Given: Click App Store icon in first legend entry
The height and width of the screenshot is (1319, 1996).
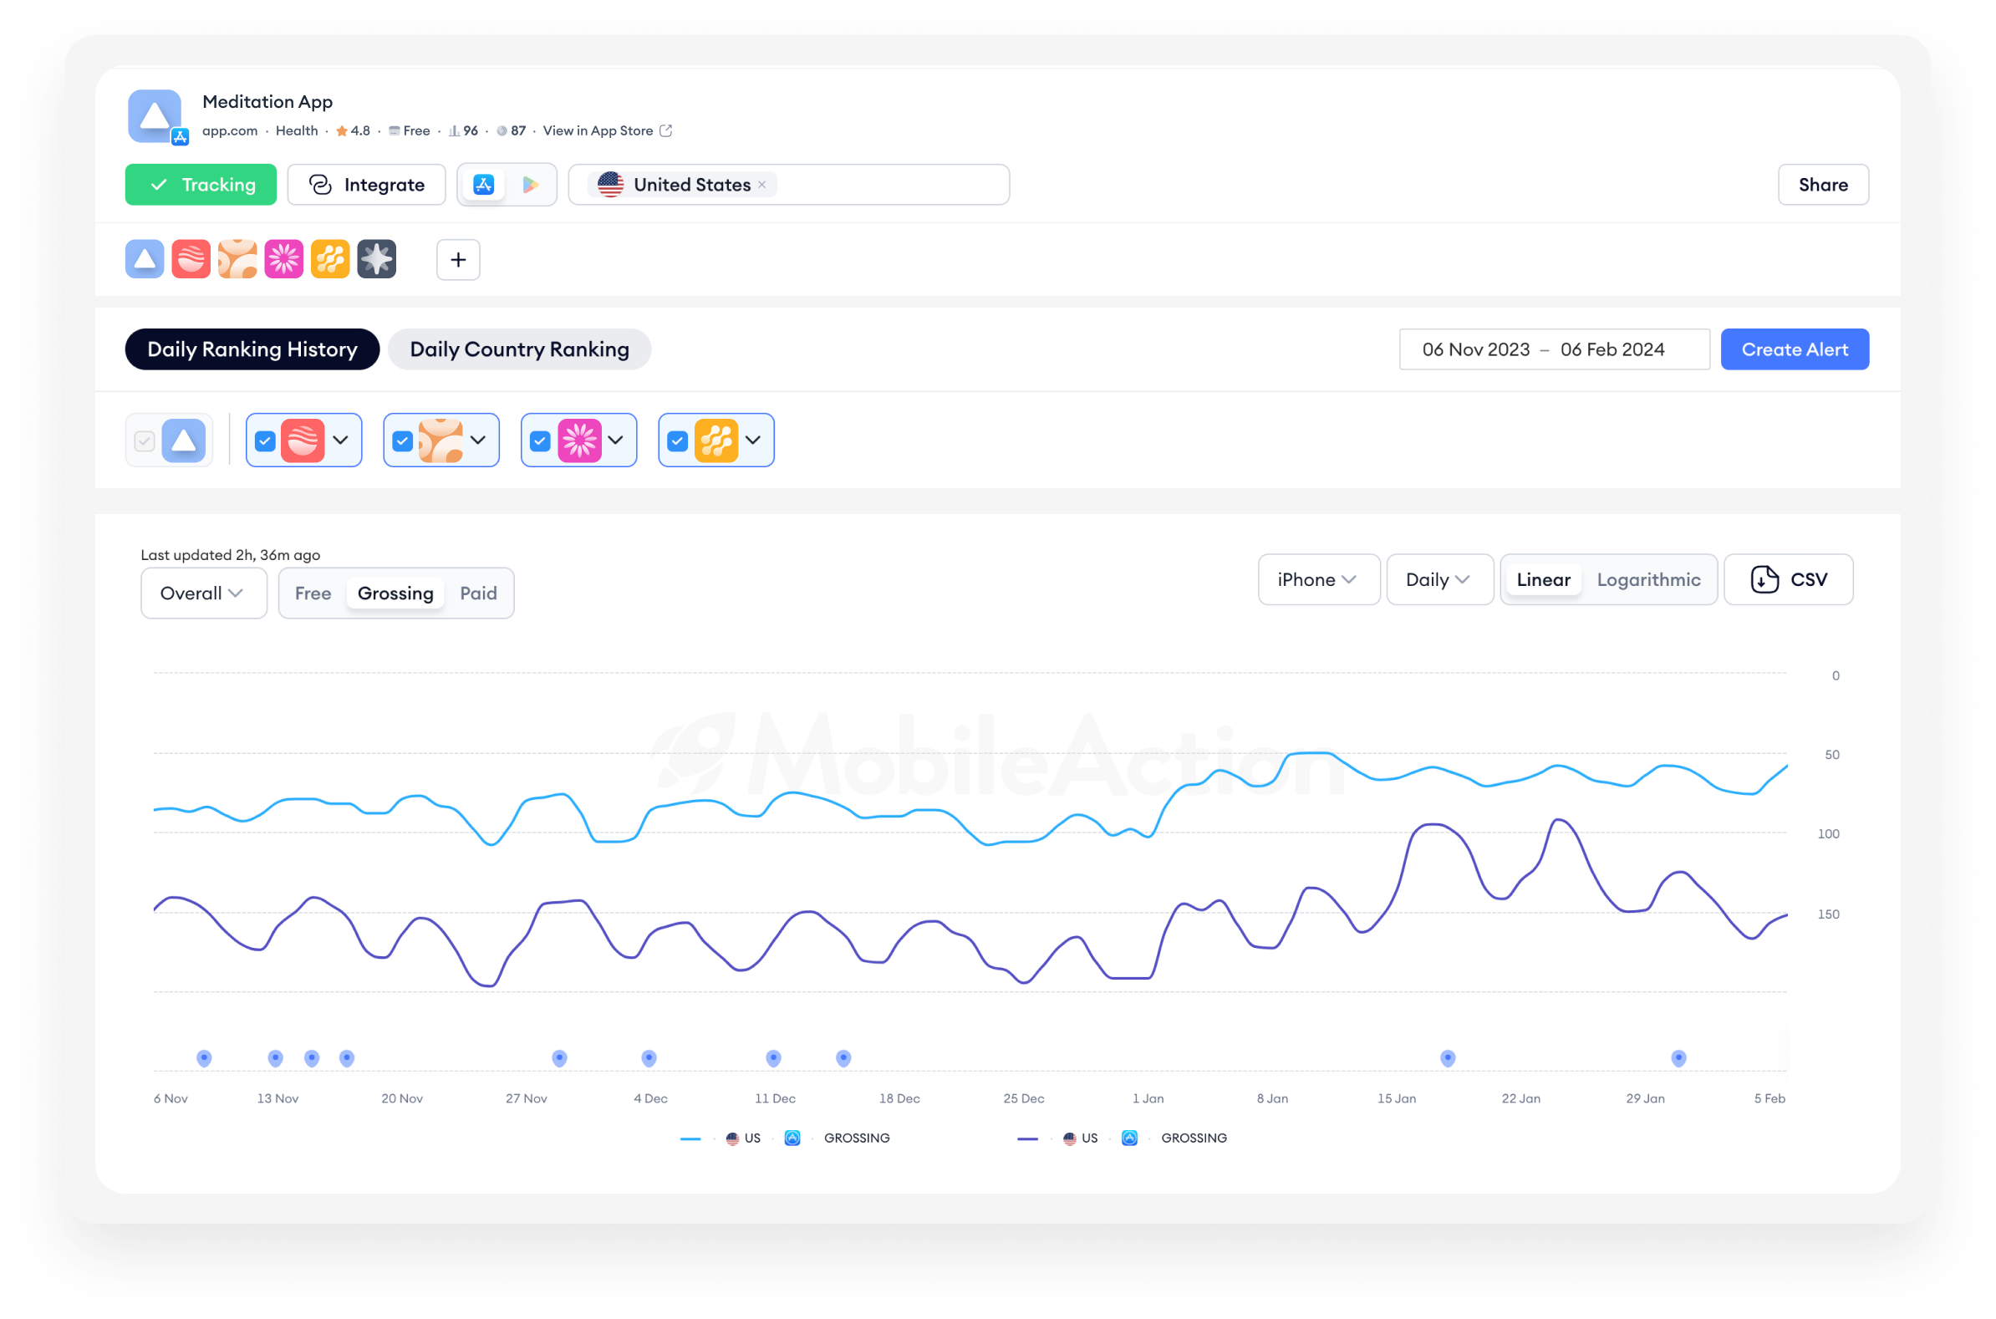Looking at the screenshot, I should tap(792, 1138).
